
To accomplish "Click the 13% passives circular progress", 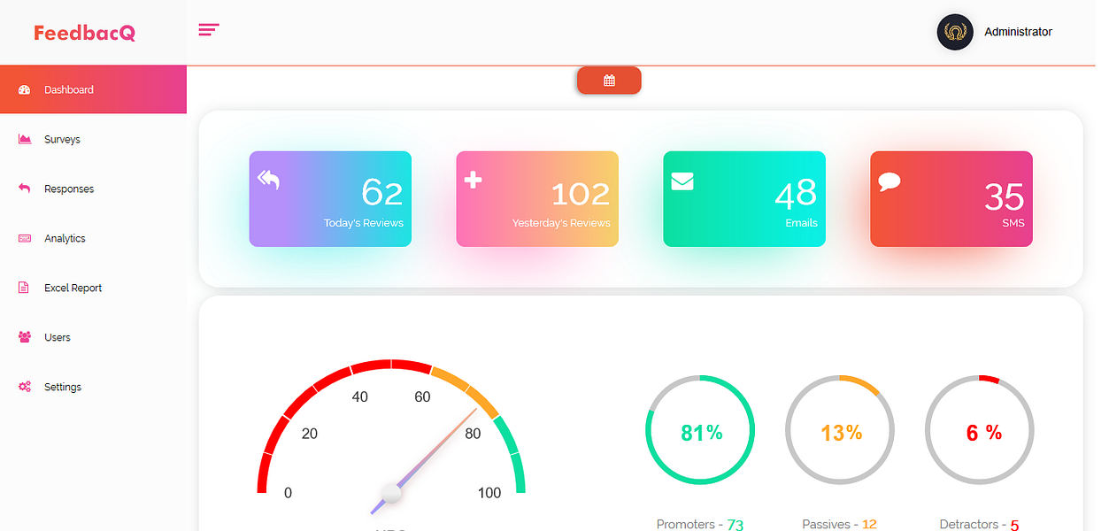I will click(x=840, y=431).
